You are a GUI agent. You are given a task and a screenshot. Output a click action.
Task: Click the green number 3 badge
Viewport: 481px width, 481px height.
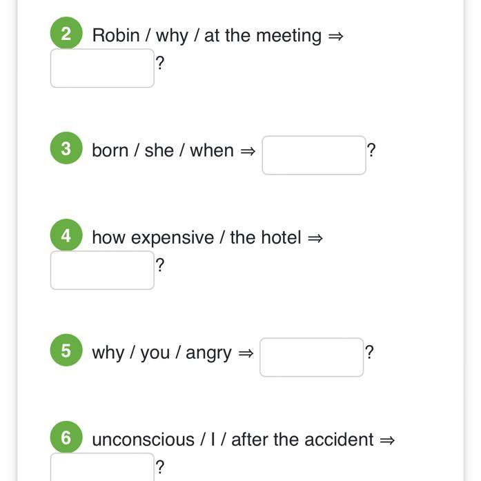pos(66,149)
